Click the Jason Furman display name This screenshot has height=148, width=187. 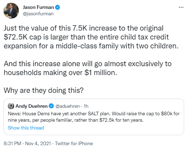[x=38, y=7]
